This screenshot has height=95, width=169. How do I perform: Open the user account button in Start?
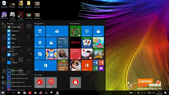pyautogui.click(x=3, y=77)
